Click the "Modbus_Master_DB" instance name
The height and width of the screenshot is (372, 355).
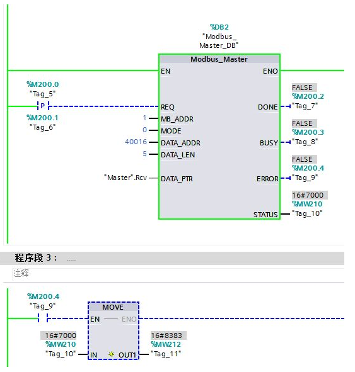[x=219, y=41]
